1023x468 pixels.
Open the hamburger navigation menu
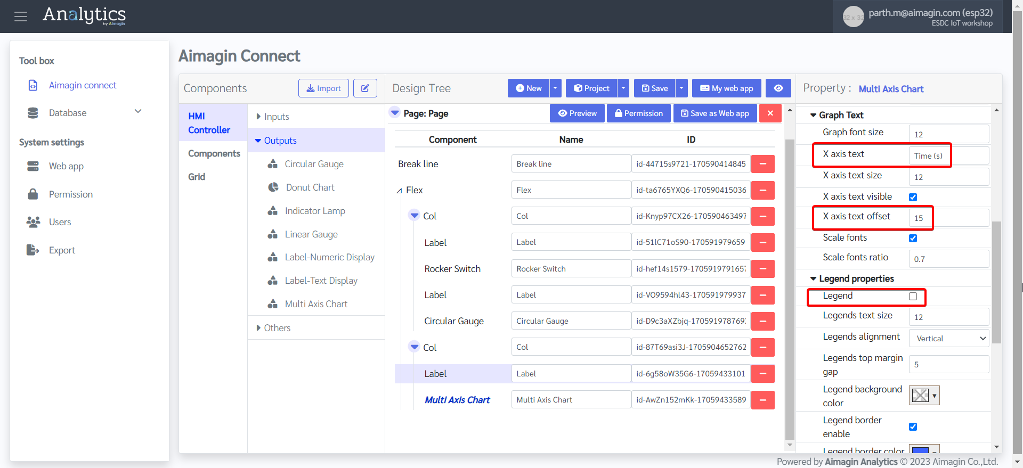tap(21, 17)
